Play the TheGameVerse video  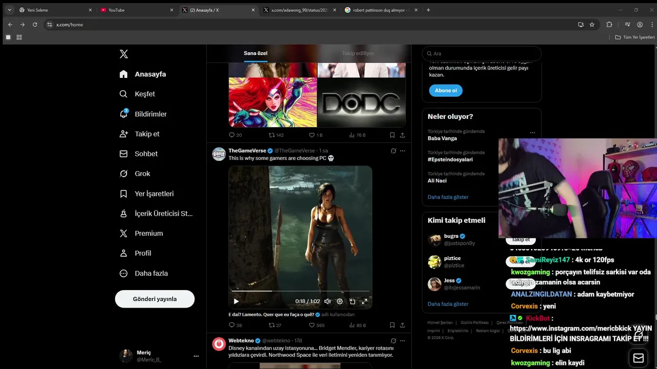(236, 302)
